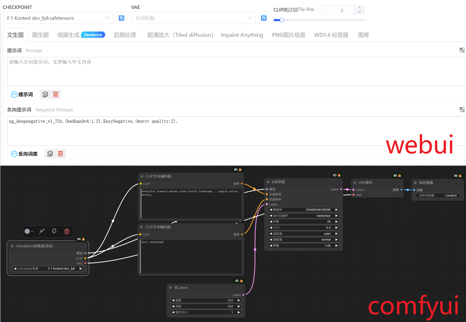
Task: Click the #3 badge on K采样器 node
Action: pyautogui.click(x=336, y=175)
